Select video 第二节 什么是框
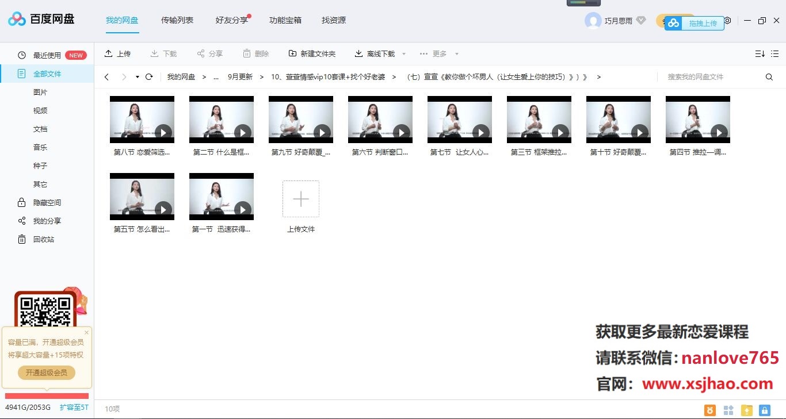786x419 pixels. pos(222,120)
